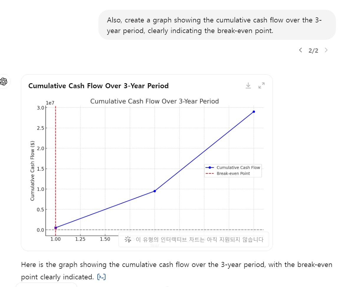This screenshot has width=339, height=287.
Task: Click the bold chart card heading
Action: (x=98, y=86)
